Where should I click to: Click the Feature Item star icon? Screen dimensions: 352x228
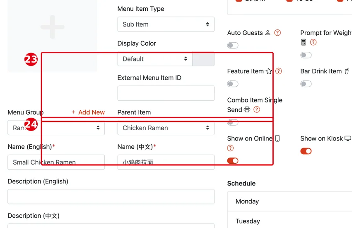tap(269, 71)
